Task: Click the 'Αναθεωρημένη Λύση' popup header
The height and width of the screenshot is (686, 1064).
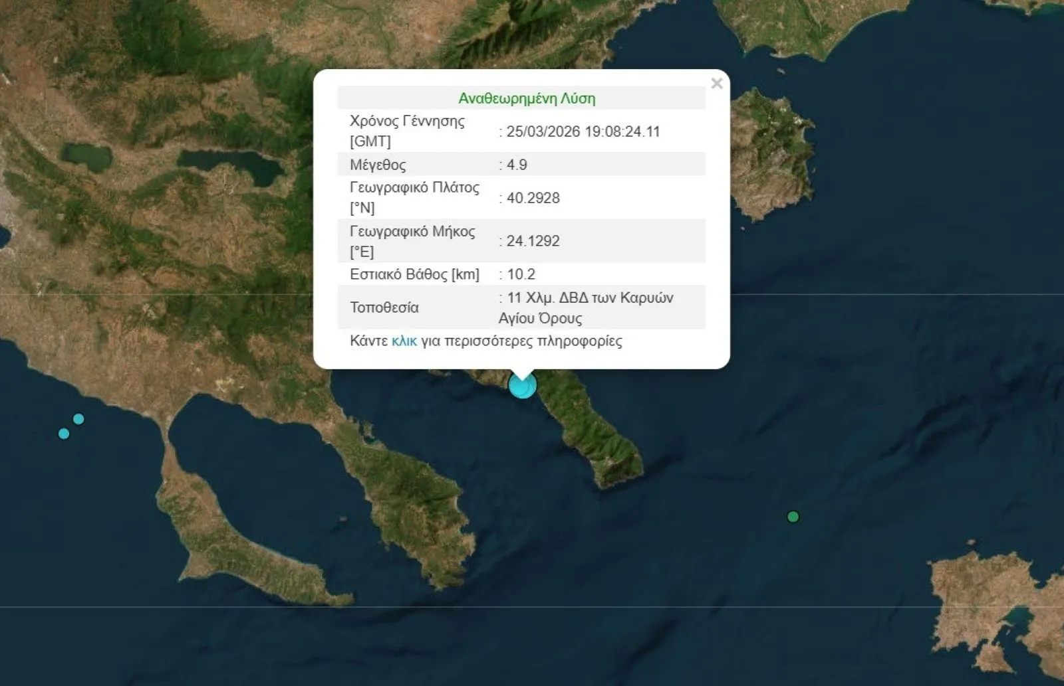Action: (527, 98)
